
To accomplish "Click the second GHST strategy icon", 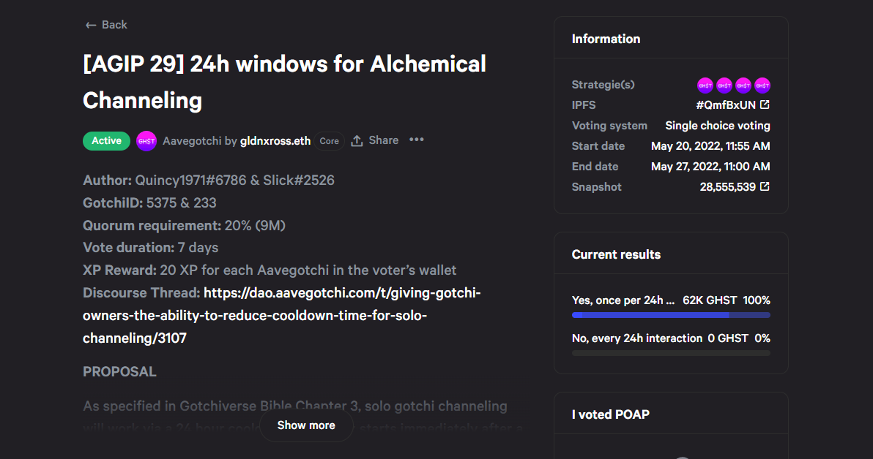I will (724, 86).
